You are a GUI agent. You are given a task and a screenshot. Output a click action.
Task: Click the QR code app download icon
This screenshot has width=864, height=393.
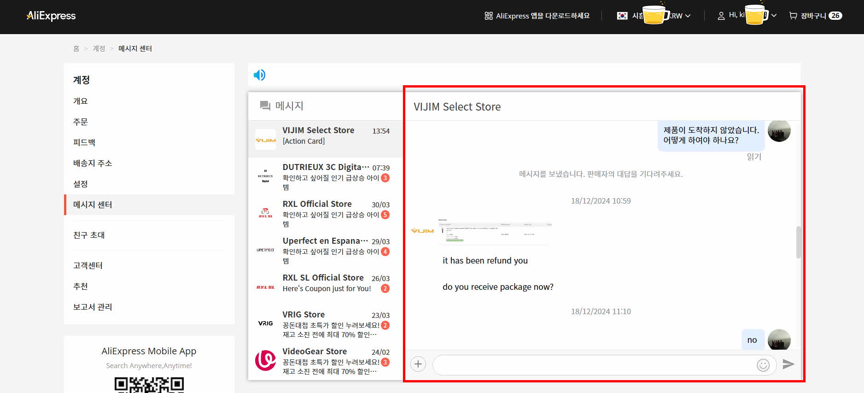489,16
